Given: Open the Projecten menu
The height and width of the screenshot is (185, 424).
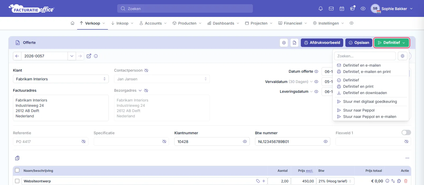Looking at the screenshot, I should click(259, 23).
